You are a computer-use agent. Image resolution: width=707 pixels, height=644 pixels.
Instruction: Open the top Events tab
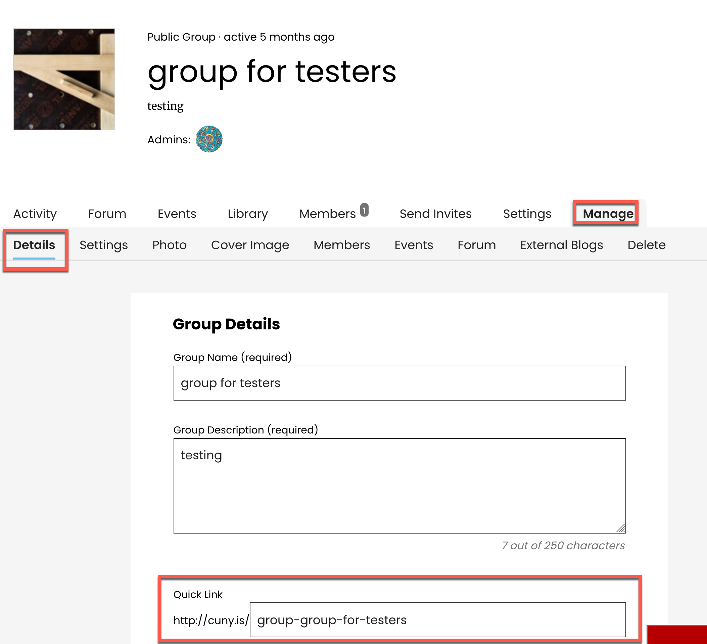(x=177, y=214)
